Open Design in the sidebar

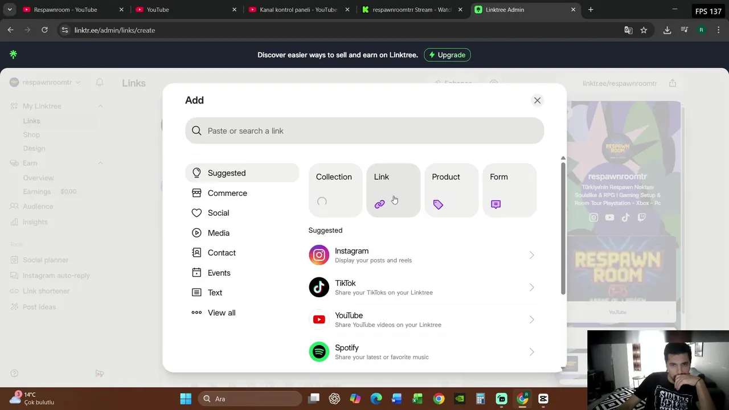click(x=34, y=148)
